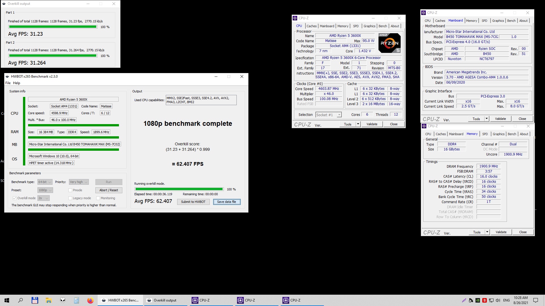Click the Abort / Reset button
This screenshot has height=306, width=545.
(109, 190)
